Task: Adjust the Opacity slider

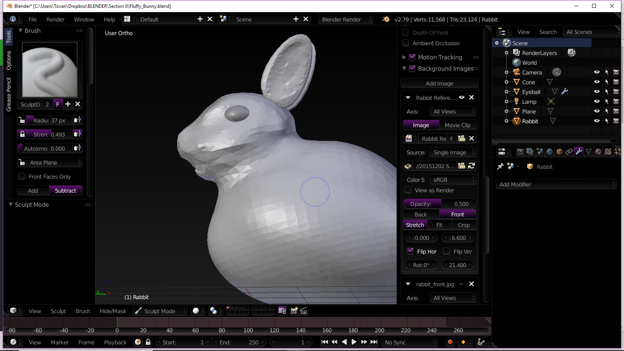Action: (439, 204)
